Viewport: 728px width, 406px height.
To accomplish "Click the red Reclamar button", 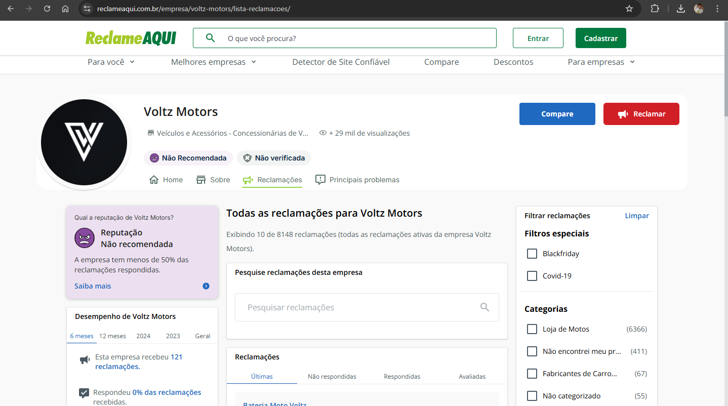I will click(x=641, y=114).
